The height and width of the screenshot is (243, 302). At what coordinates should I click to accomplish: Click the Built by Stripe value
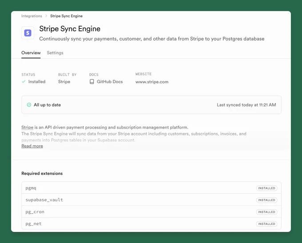pyautogui.click(x=64, y=81)
